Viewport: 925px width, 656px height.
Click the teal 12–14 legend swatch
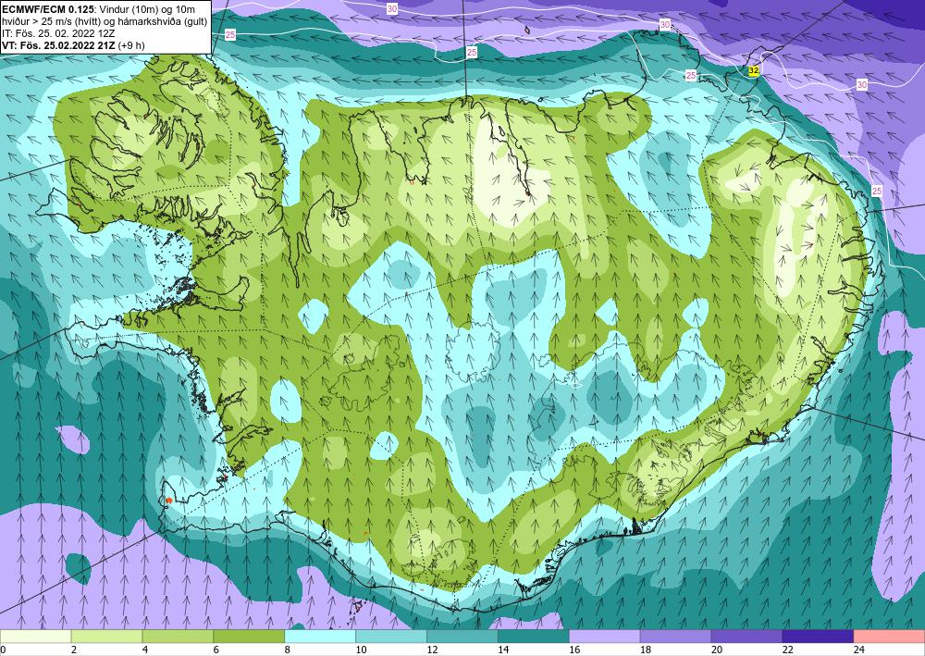(462, 637)
